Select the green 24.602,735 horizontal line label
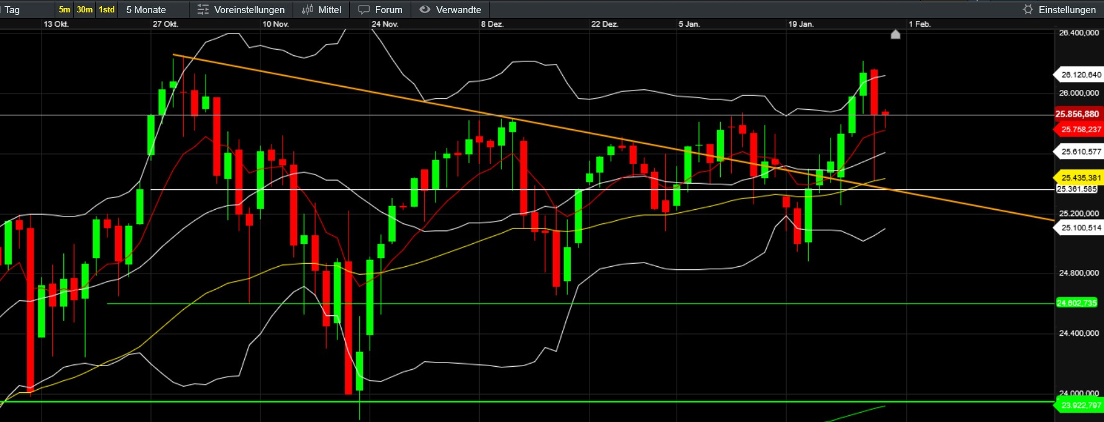This screenshot has width=1104, height=422. [x=1077, y=303]
